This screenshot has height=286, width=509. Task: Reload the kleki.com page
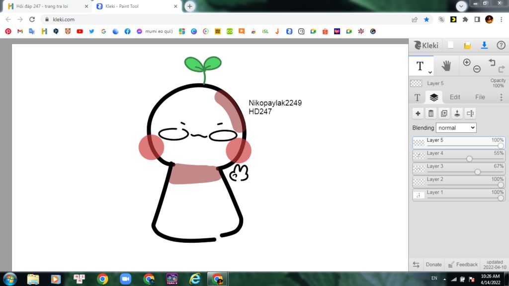pos(32,19)
